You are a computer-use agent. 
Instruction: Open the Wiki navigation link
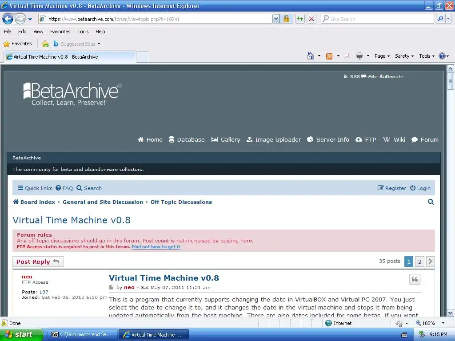394,140
